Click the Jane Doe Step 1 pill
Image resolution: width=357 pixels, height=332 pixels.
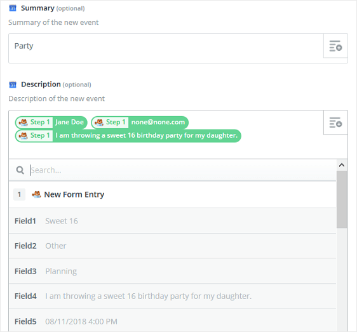(51, 123)
